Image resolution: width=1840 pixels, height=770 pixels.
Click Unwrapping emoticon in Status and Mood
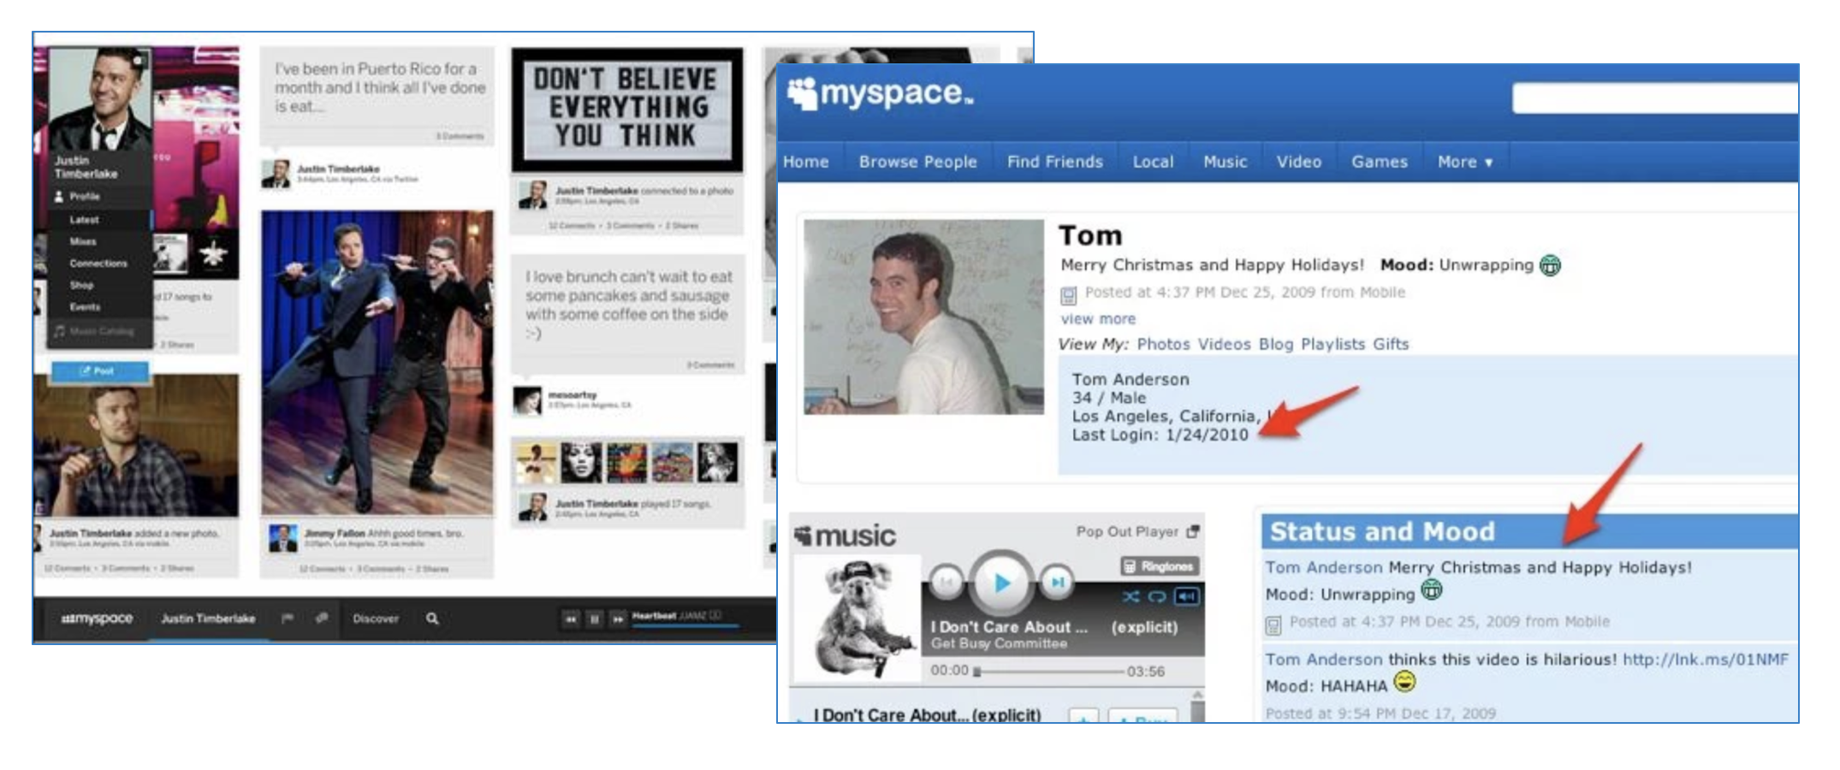tap(1431, 589)
